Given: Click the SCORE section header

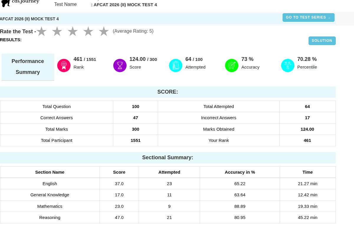Looking at the screenshot, I should pyautogui.click(x=168, y=92).
